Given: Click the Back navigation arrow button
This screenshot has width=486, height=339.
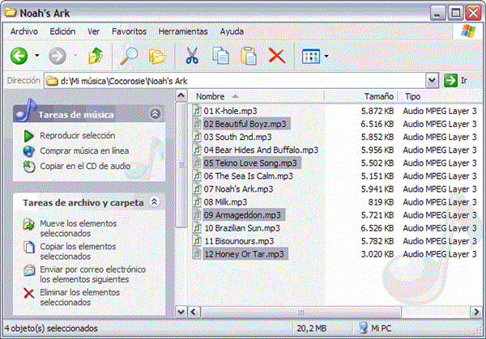Looking at the screenshot, I should pyautogui.click(x=19, y=56).
